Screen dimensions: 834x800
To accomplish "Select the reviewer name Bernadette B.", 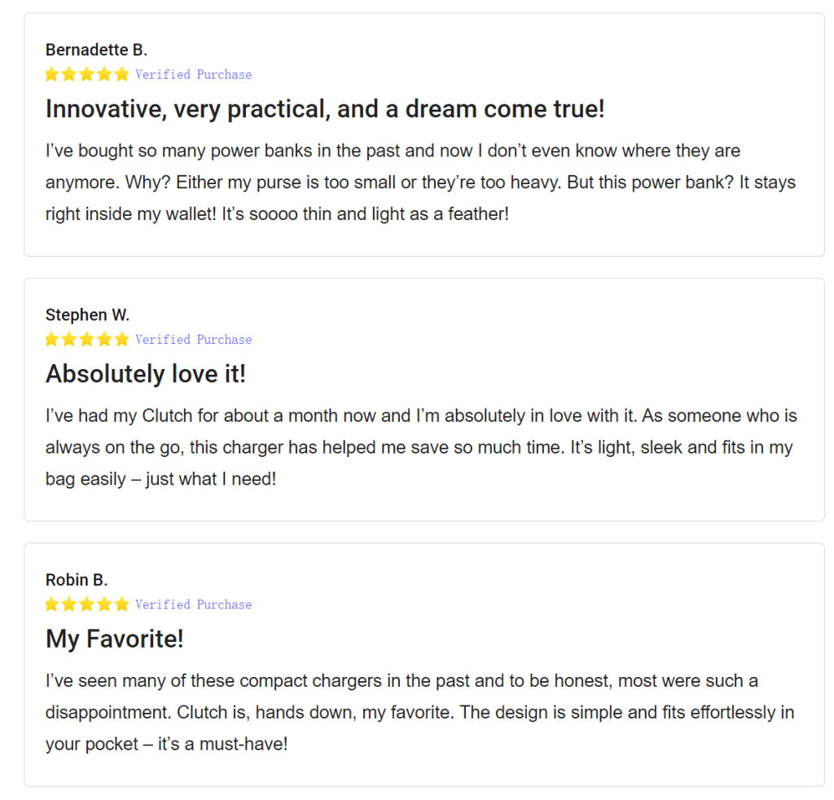I will click(96, 50).
